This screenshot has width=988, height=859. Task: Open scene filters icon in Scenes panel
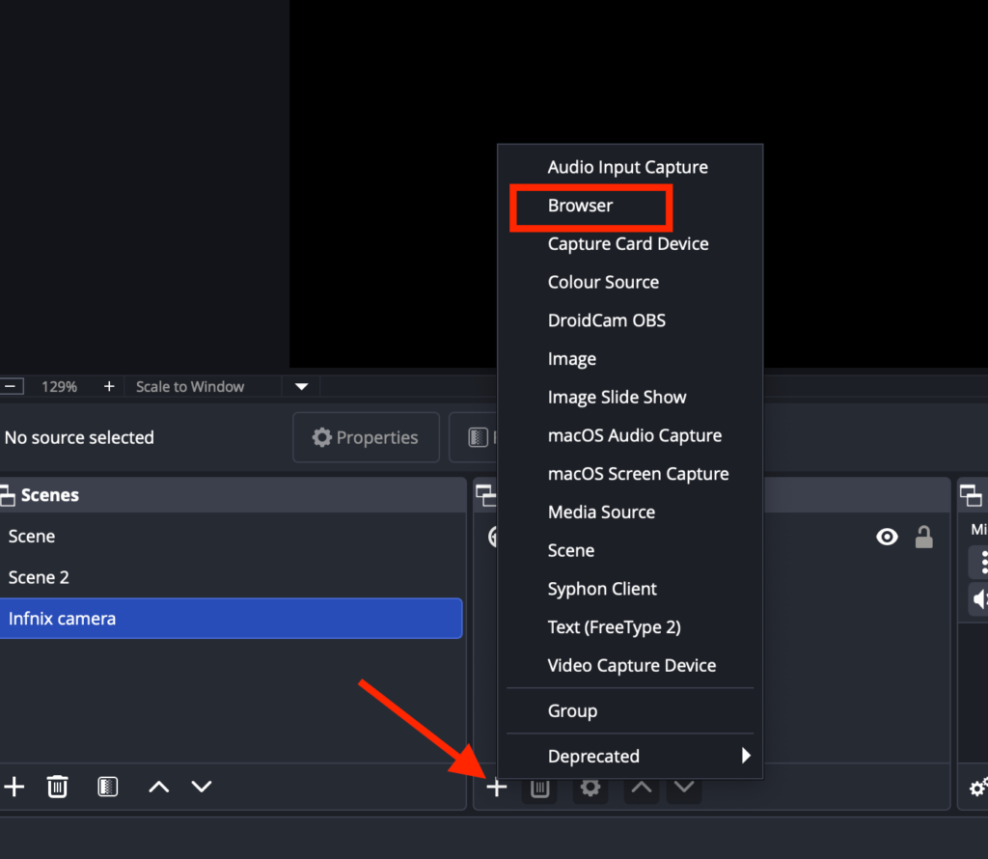(x=108, y=787)
